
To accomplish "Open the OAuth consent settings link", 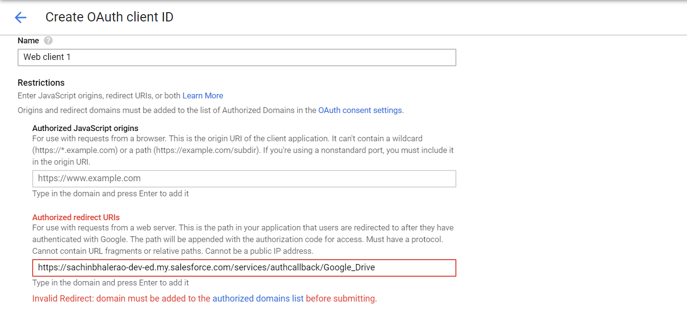I will [360, 110].
